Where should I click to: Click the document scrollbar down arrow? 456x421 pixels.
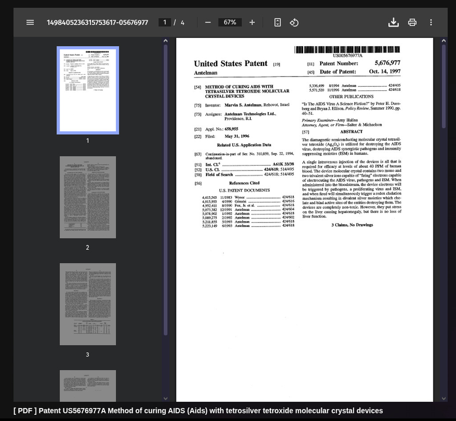[x=444, y=398]
